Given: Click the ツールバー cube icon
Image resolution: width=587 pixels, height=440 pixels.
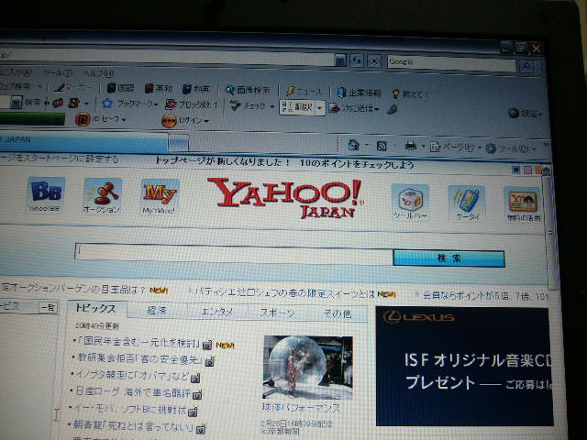Looking at the screenshot, I should pos(410,202).
